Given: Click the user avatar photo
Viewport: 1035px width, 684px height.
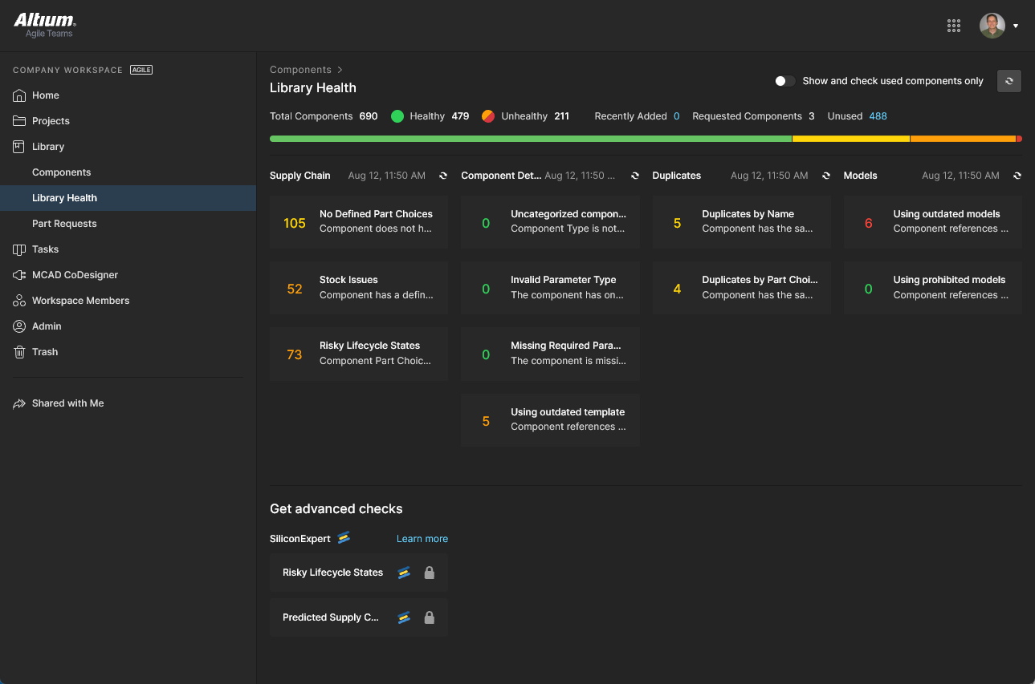Looking at the screenshot, I should tap(992, 26).
